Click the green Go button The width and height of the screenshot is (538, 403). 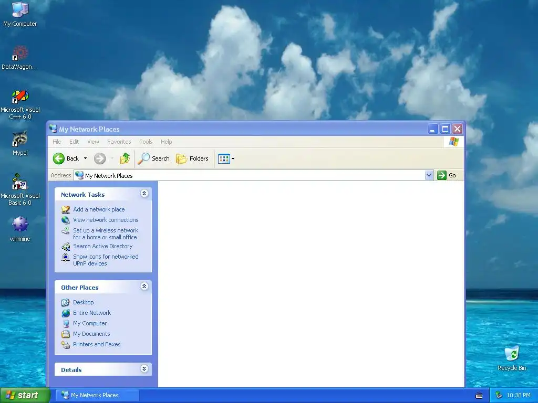447,175
